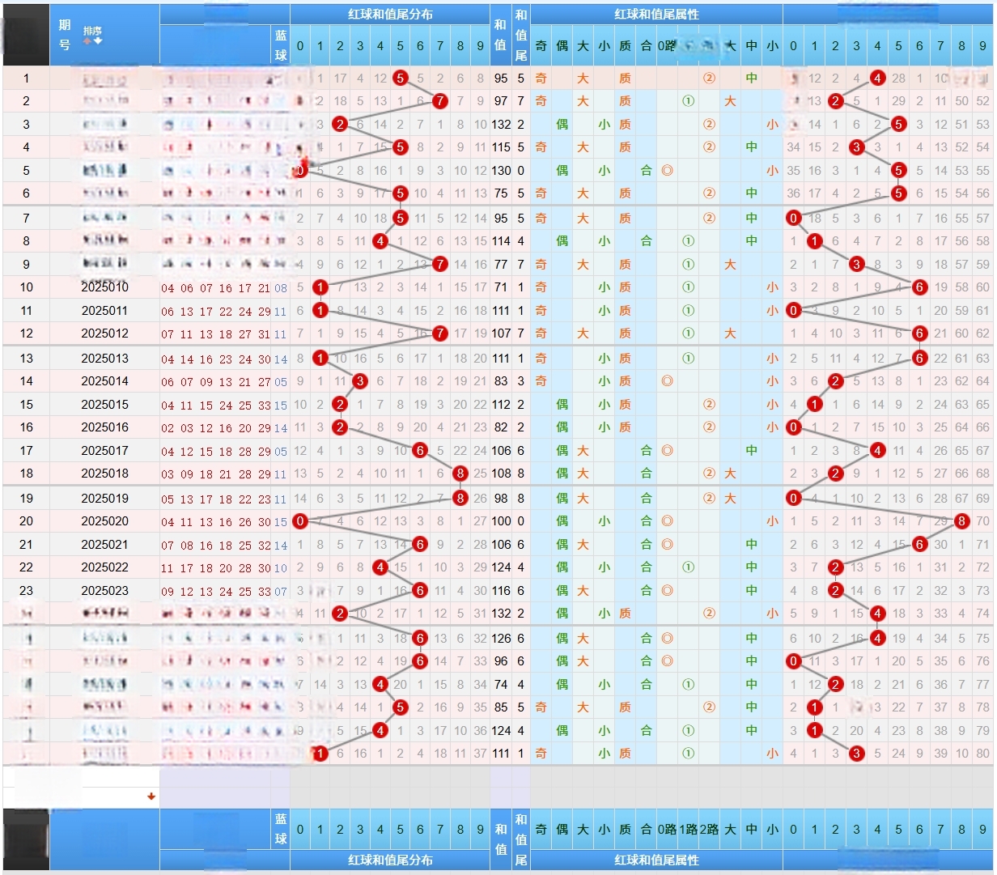This screenshot has width=997, height=875.
Task: Click the 合 column label in the top header
Action: coord(646,46)
